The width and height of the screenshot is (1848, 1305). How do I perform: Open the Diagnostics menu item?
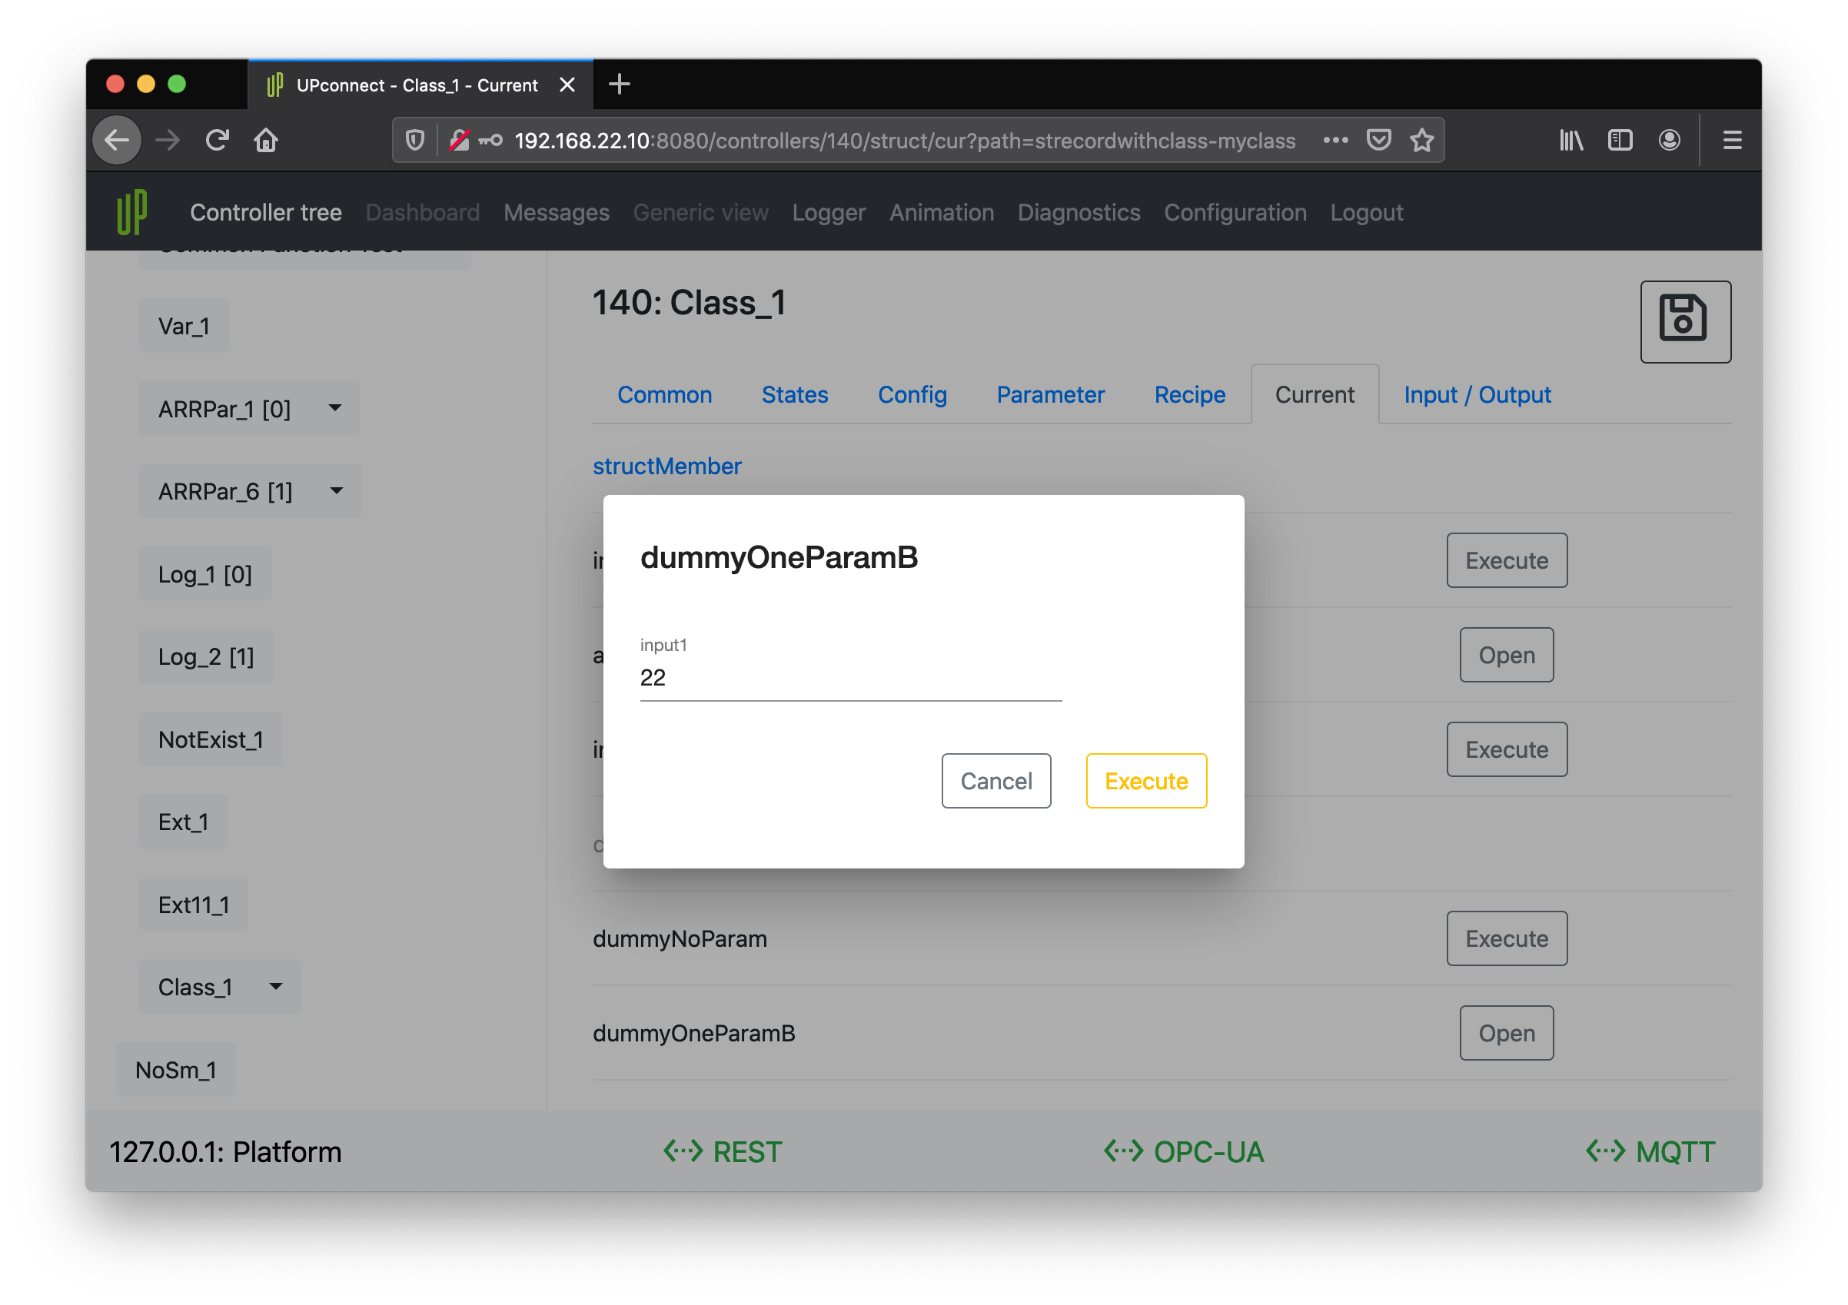pos(1079,212)
